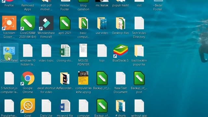
Task: Click the Header Footer label
Action: pos(65,7)
